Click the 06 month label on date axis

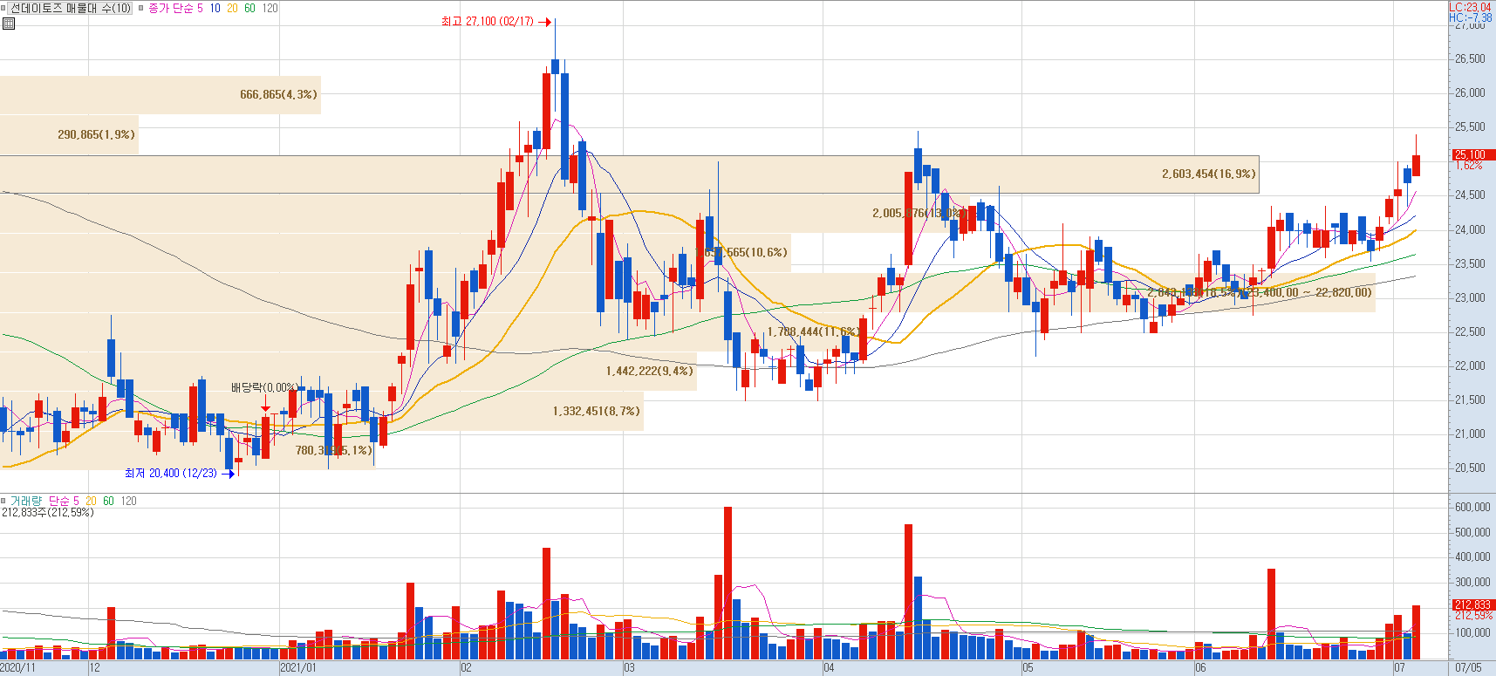[1201, 668]
